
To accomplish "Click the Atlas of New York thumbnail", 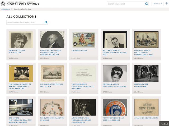I will 146,107.
